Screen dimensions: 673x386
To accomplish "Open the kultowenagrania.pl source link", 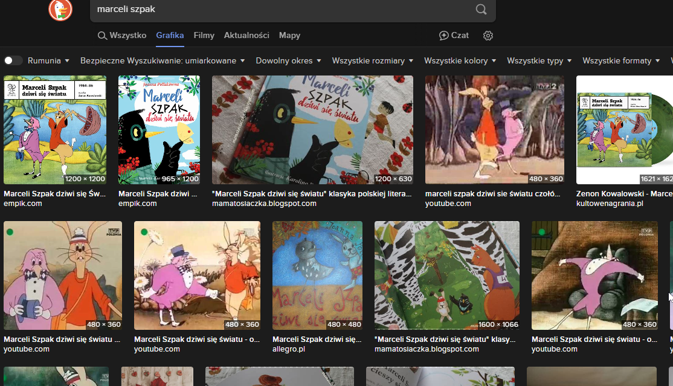I will tap(610, 204).
